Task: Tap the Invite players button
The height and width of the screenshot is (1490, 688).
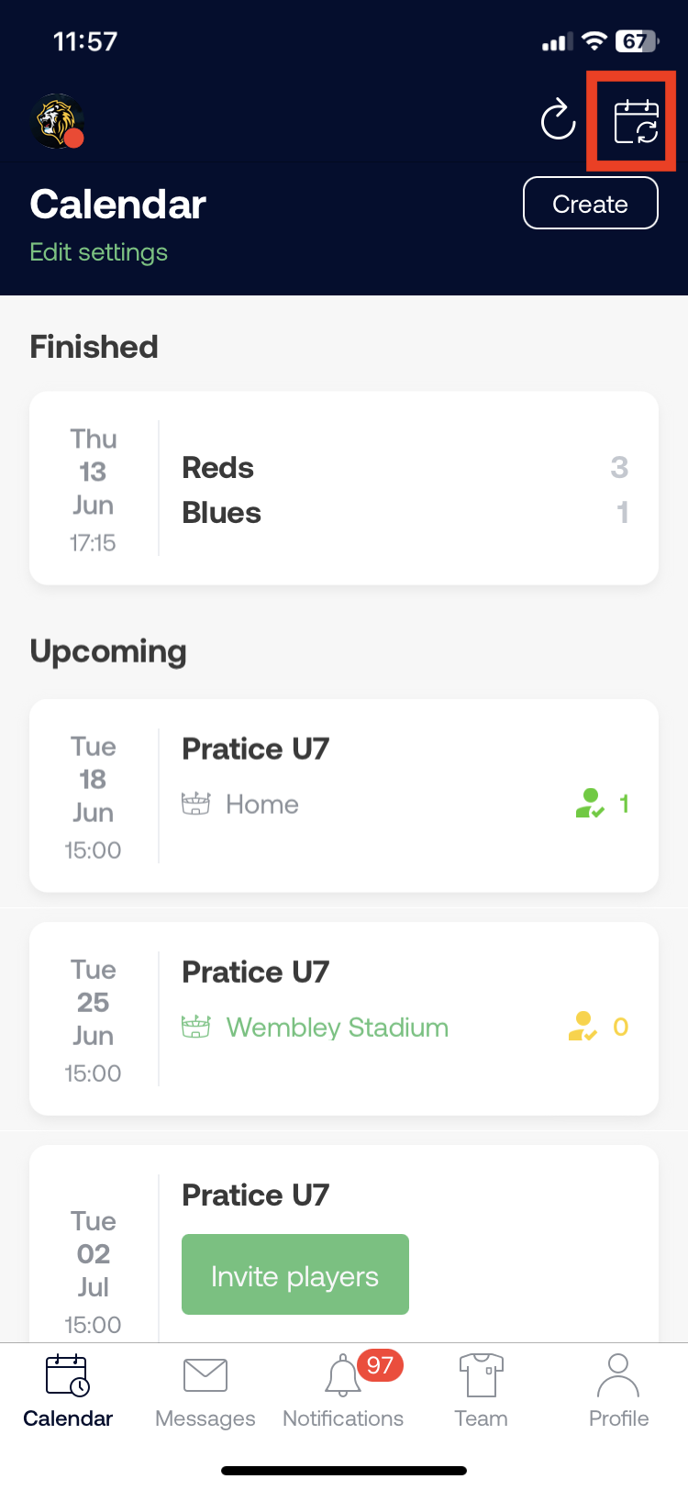Action: coord(295,1274)
